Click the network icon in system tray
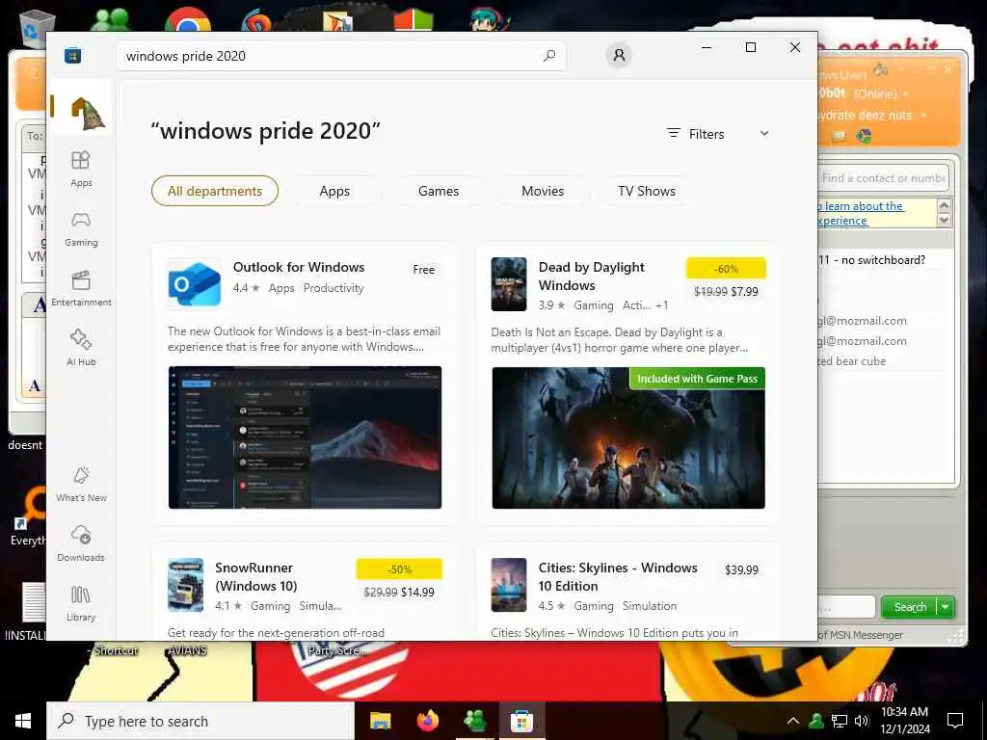The image size is (987, 740). (x=840, y=721)
